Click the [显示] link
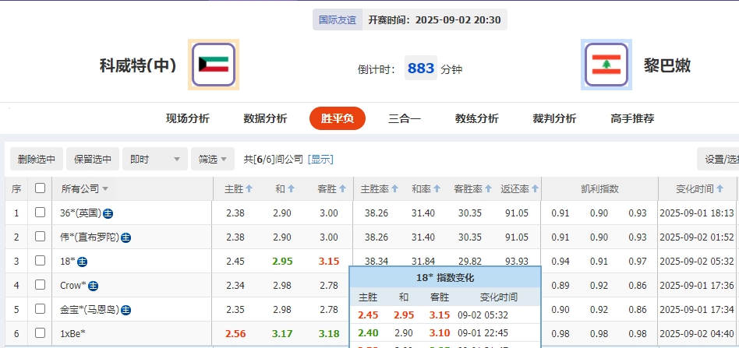Screen dimensions: 739x348 click(320, 159)
